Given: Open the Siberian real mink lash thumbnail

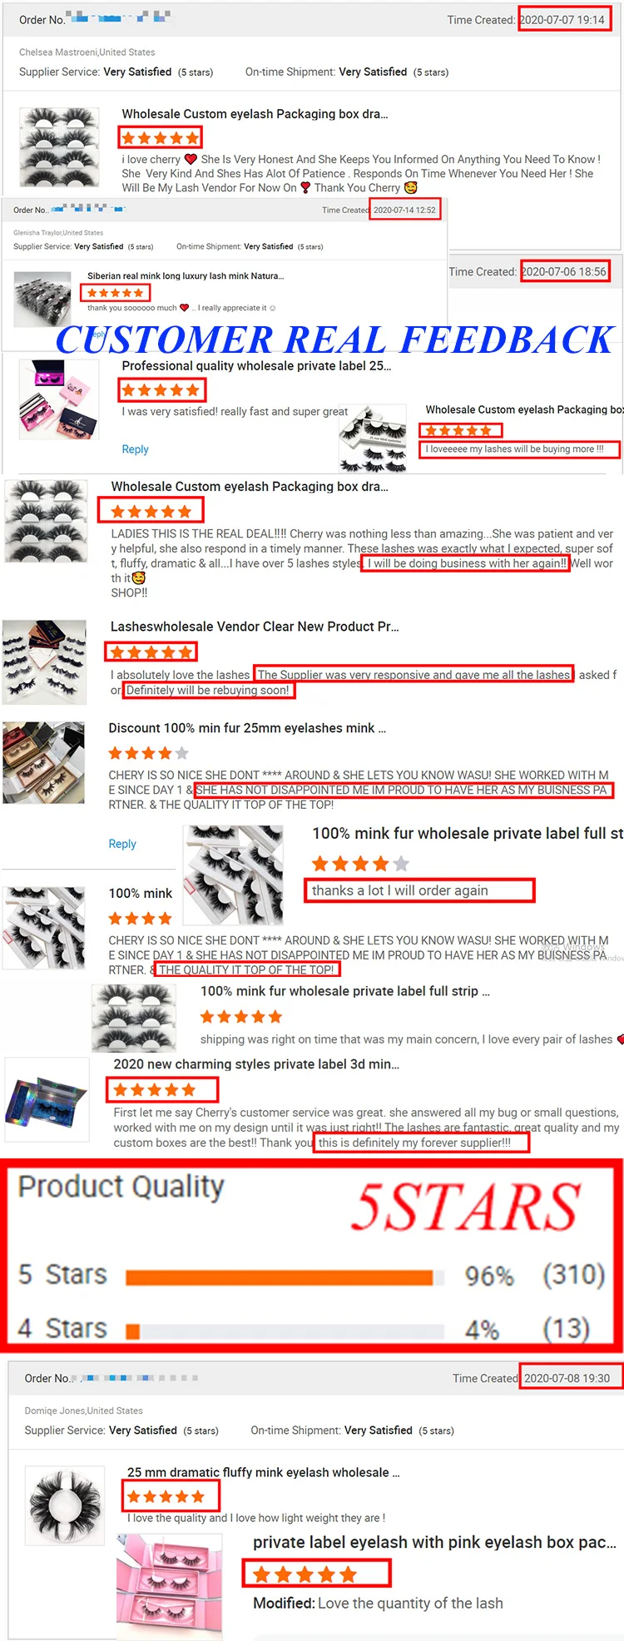Looking at the screenshot, I should point(43,300).
